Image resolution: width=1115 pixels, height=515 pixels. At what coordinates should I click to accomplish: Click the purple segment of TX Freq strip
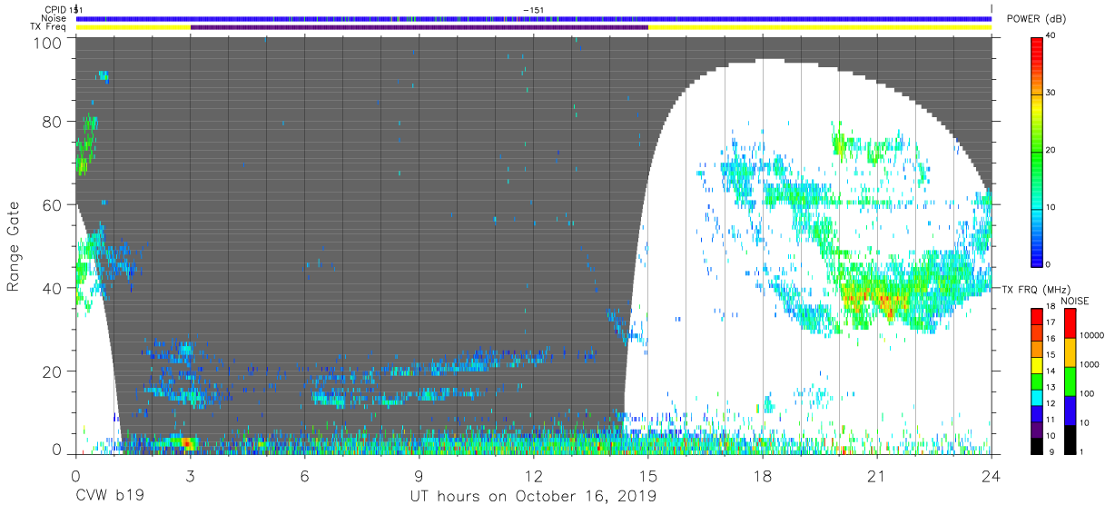tap(419, 27)
